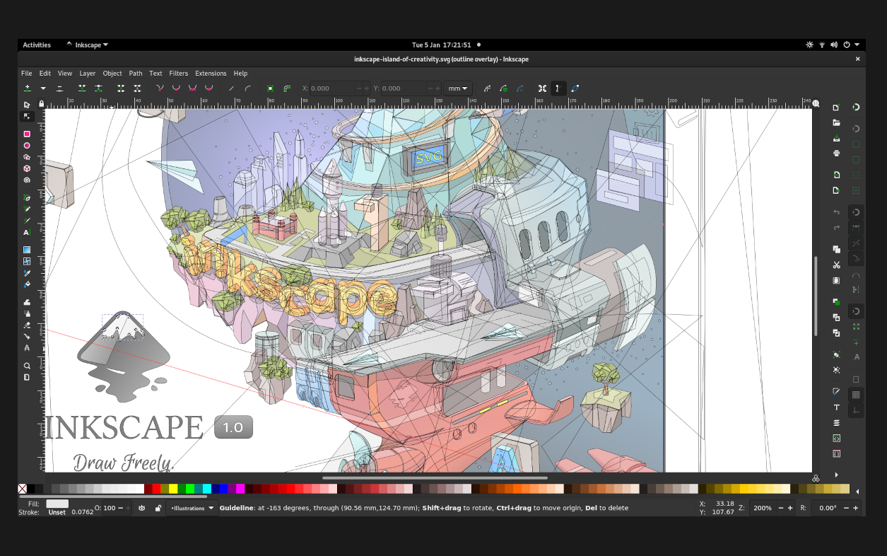Select the Node editing tool
This screenshot has width=887, height=556.
click(27, 116)
